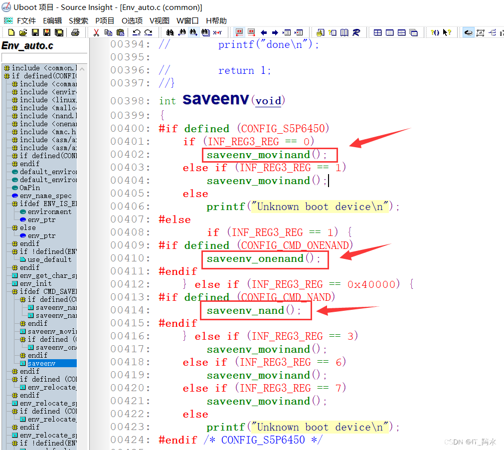Open the Replace dialog via x->Y icon
Viewport: 504px width, 450px height.
pyautogui.click(x=217, y=32)
